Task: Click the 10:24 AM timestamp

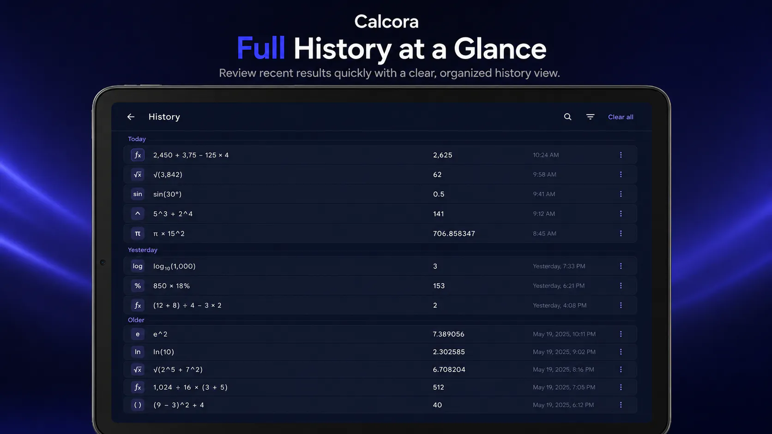Action: (546, 155)
